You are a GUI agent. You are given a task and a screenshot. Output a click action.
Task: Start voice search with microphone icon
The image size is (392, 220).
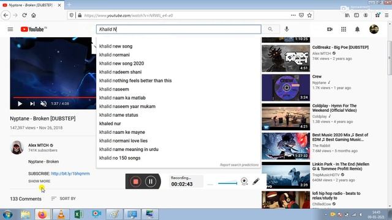click(x=287, y=29)
